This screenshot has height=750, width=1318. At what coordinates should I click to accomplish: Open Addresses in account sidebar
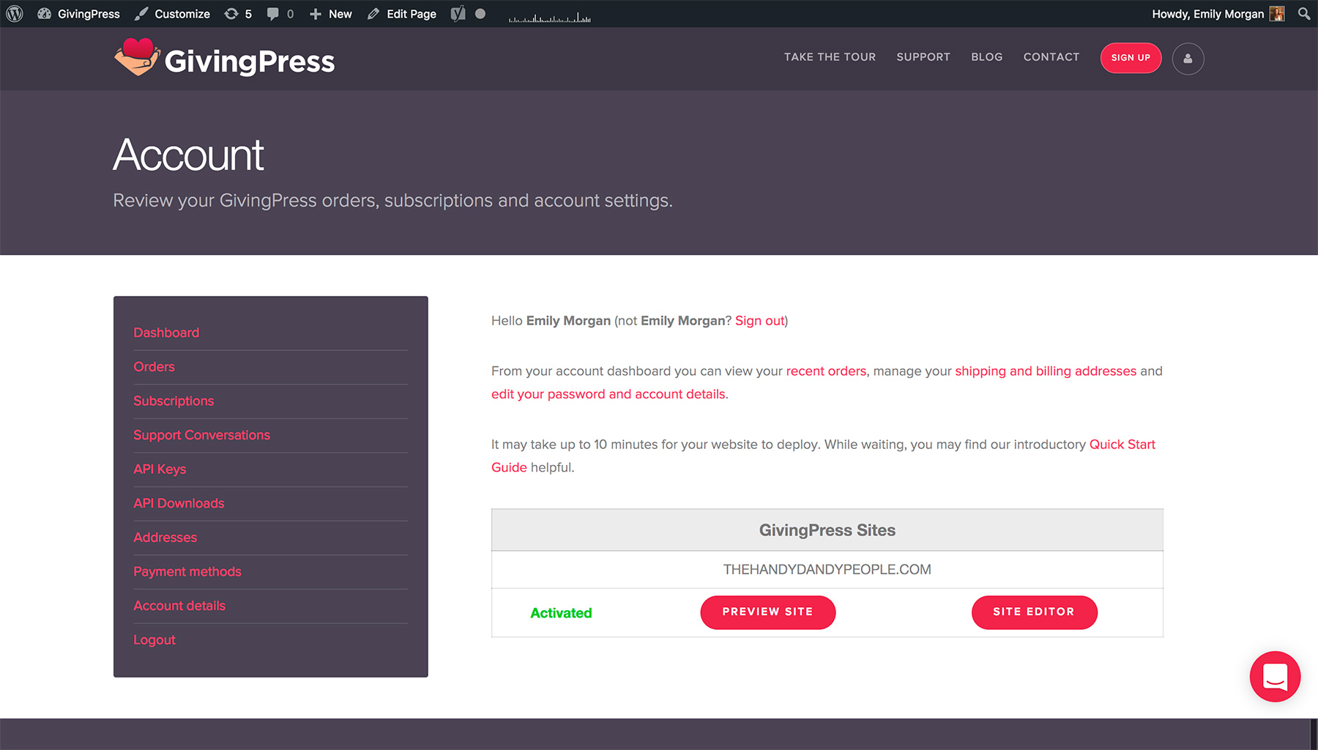pos(165,538)
